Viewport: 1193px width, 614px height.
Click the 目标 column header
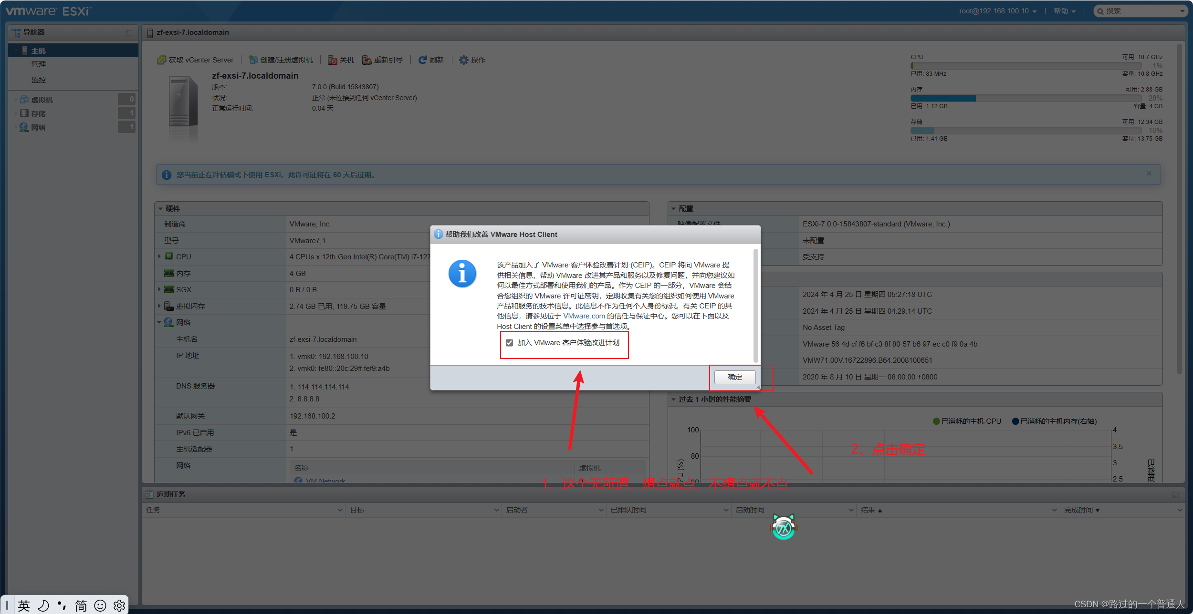click(x=424, y=510)
